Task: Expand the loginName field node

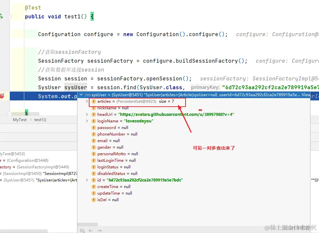Action: click(x=87, y=121)
